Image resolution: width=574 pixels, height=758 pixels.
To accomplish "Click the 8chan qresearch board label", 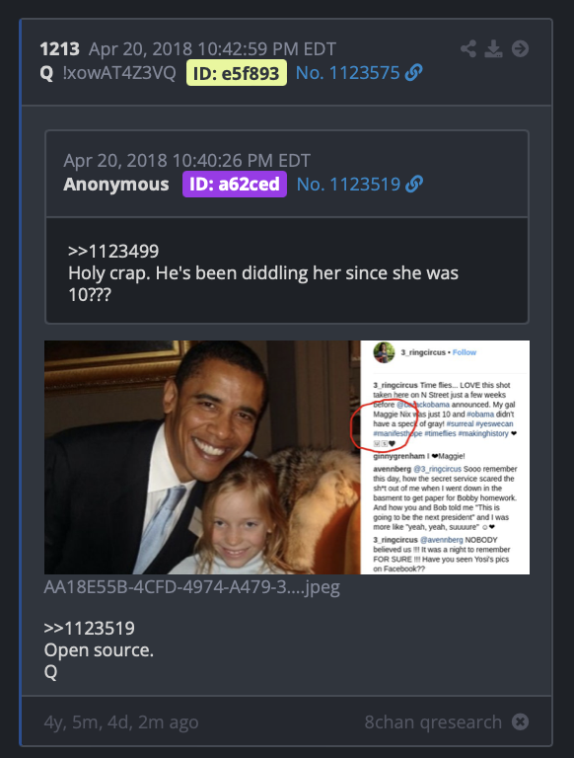I will point(433,721).
